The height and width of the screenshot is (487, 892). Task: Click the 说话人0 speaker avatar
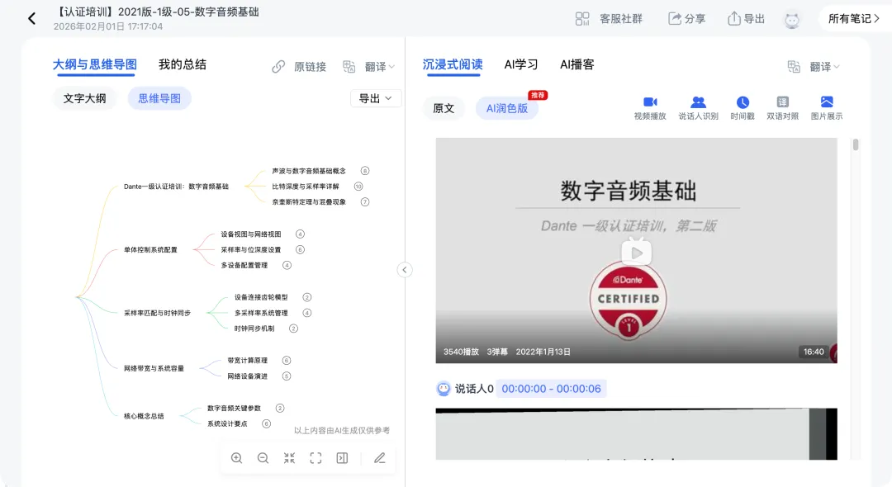coord(444,389)
